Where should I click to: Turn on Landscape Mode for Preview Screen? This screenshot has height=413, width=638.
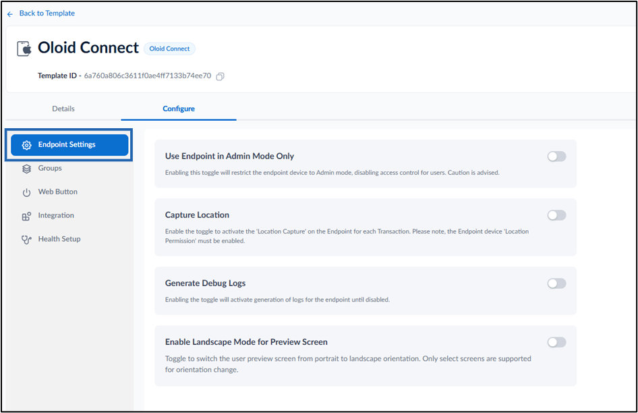pos(556,342)
